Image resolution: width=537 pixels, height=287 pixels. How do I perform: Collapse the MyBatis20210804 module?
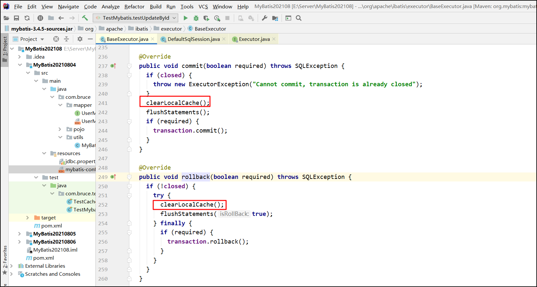pyautogui.click(x=20, y=65)
